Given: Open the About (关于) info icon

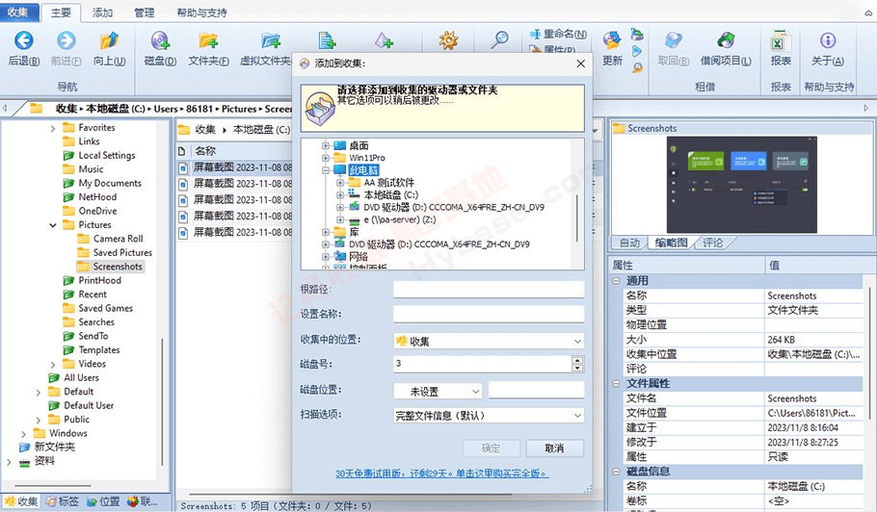Looking at the screenshot, I should click(828, 40).
